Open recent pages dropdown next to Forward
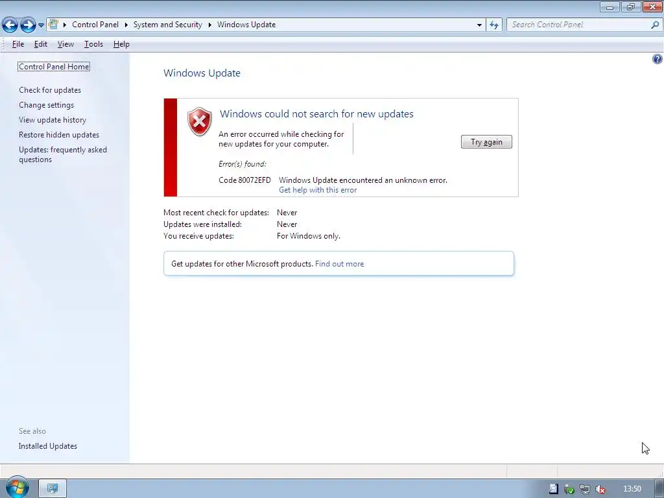The image size is (664, 498). 41,25
